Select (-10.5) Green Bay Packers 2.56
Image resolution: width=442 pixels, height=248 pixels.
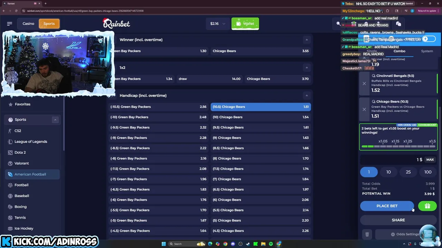[x=158, y=107]
